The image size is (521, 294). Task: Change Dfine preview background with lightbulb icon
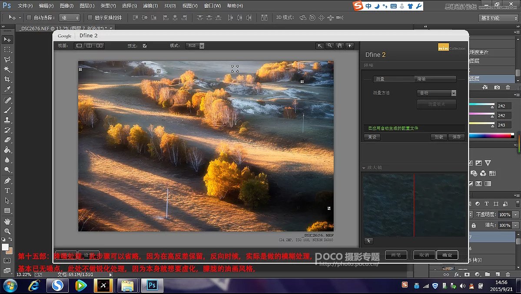coord(349,46)
